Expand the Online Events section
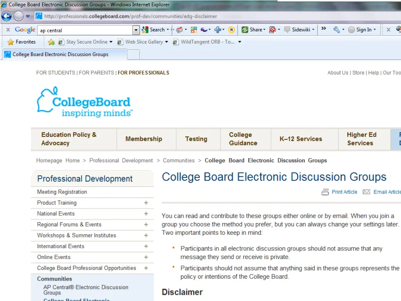Viewport: 401px width, 301px height. coord(146,257)
